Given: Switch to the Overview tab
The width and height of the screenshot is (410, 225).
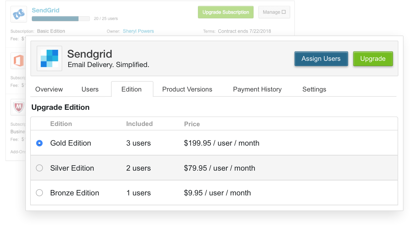Looking at the screenshot, I should 49,89.
